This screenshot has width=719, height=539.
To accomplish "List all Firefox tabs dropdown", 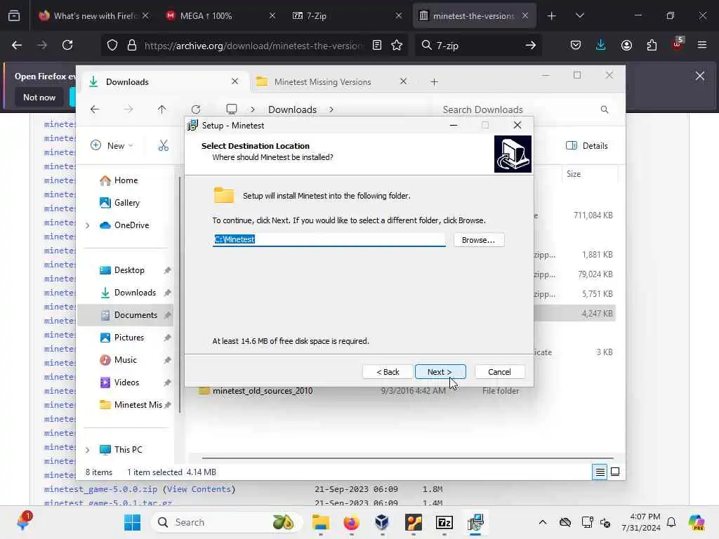I will 580,16.
